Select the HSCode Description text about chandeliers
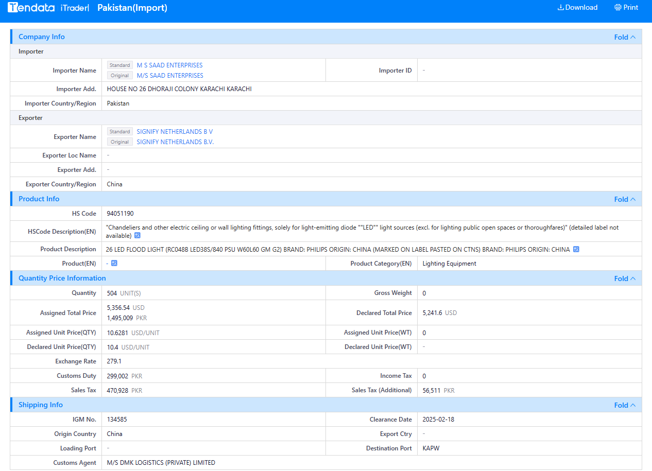 pos(363,231)
